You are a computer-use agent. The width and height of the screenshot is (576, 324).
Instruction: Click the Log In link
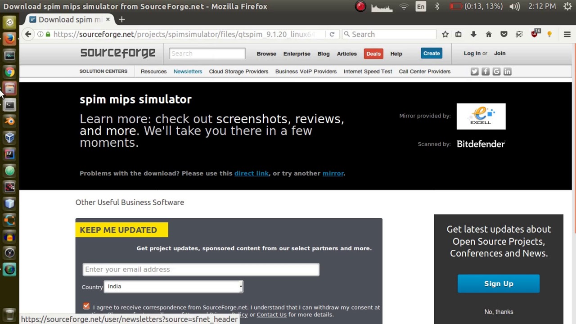click(472, 53)
